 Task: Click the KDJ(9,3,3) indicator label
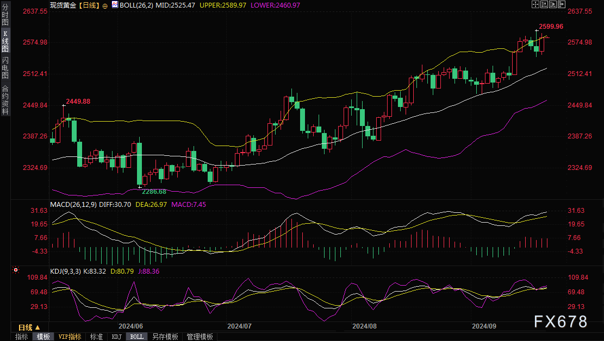tap(65, 271)
